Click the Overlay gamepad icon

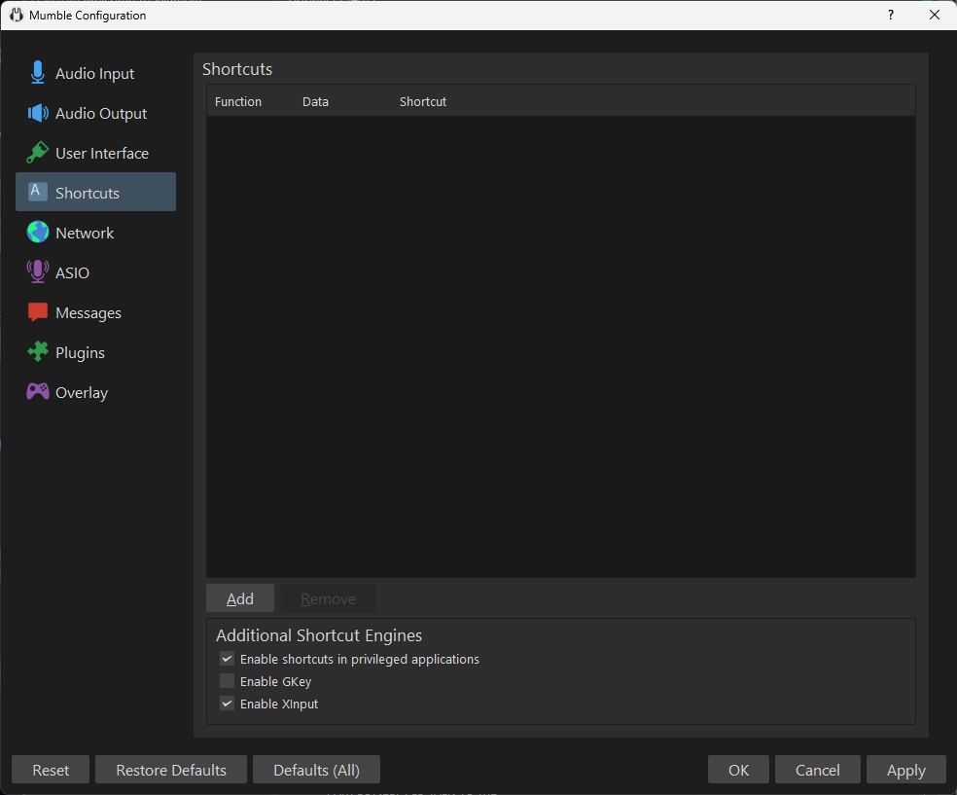pos(37,392)
